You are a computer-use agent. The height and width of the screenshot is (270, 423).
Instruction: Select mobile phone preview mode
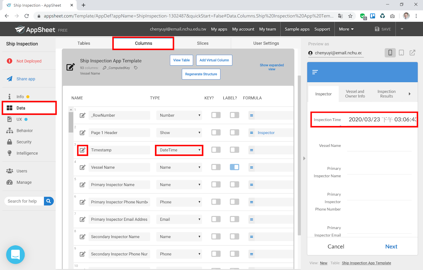point(390,53)
